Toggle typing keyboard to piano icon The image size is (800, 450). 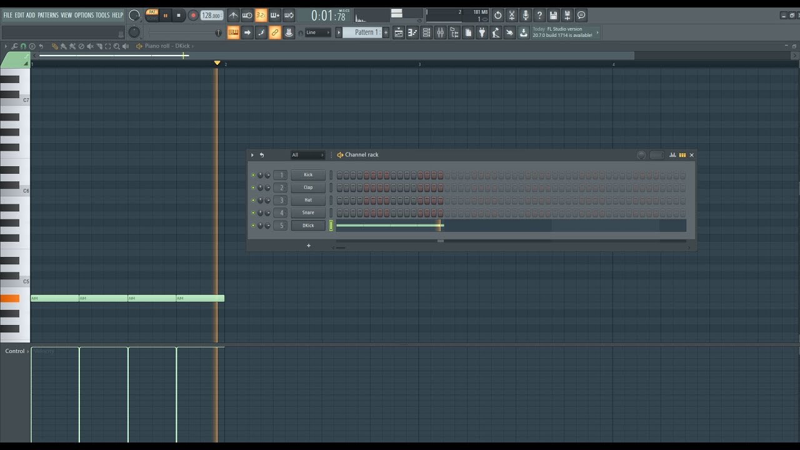[233, 32]
